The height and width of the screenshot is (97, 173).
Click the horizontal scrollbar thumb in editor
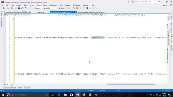click(131, 84)
